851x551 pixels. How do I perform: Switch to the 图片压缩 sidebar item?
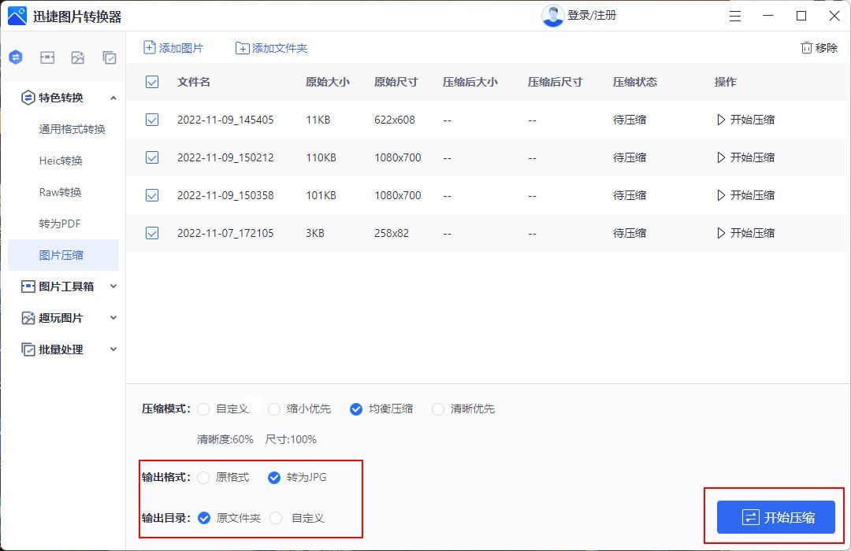point(63,254)
